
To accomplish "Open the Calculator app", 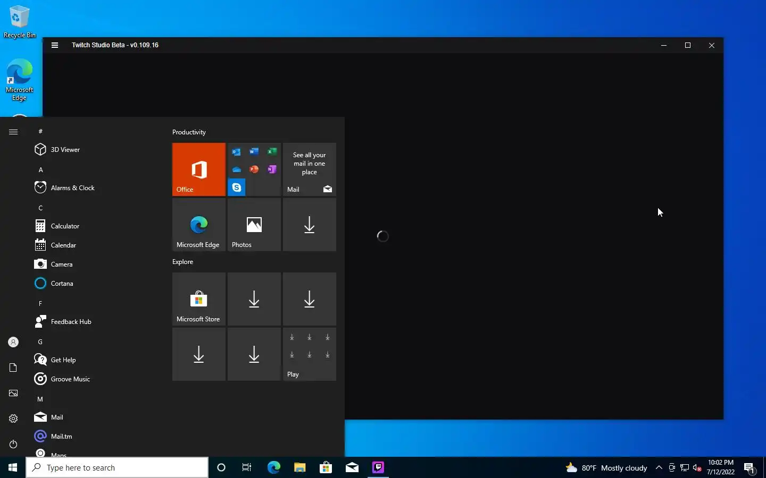I will [95, 226].
